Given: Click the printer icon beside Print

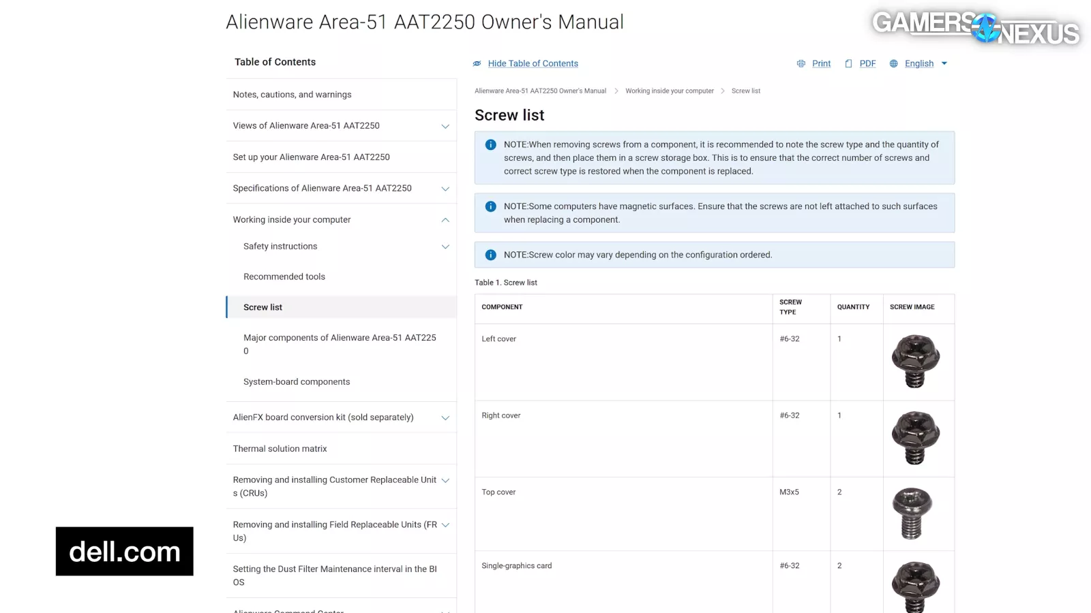Looking at the screenshot, I should click(x=801, y=63).
